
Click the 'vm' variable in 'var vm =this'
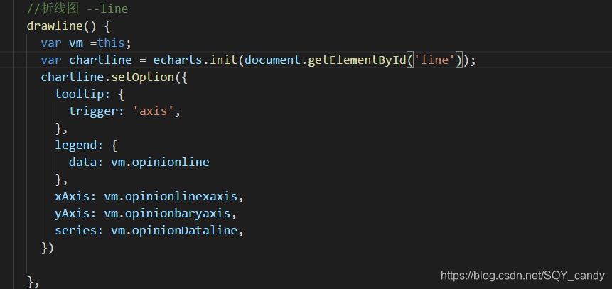coord(76,43)
